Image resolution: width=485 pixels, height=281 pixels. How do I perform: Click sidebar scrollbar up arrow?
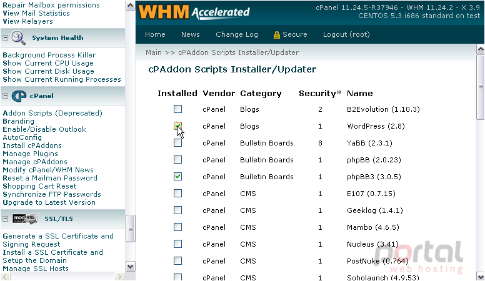[x=130, y=6]
